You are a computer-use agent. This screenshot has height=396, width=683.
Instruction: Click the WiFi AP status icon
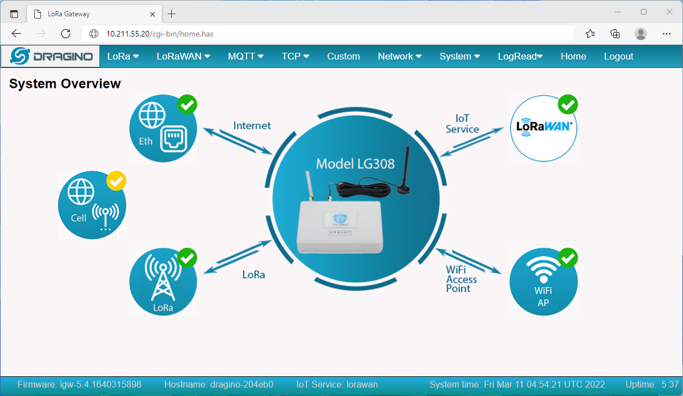(x=544, y=281)
